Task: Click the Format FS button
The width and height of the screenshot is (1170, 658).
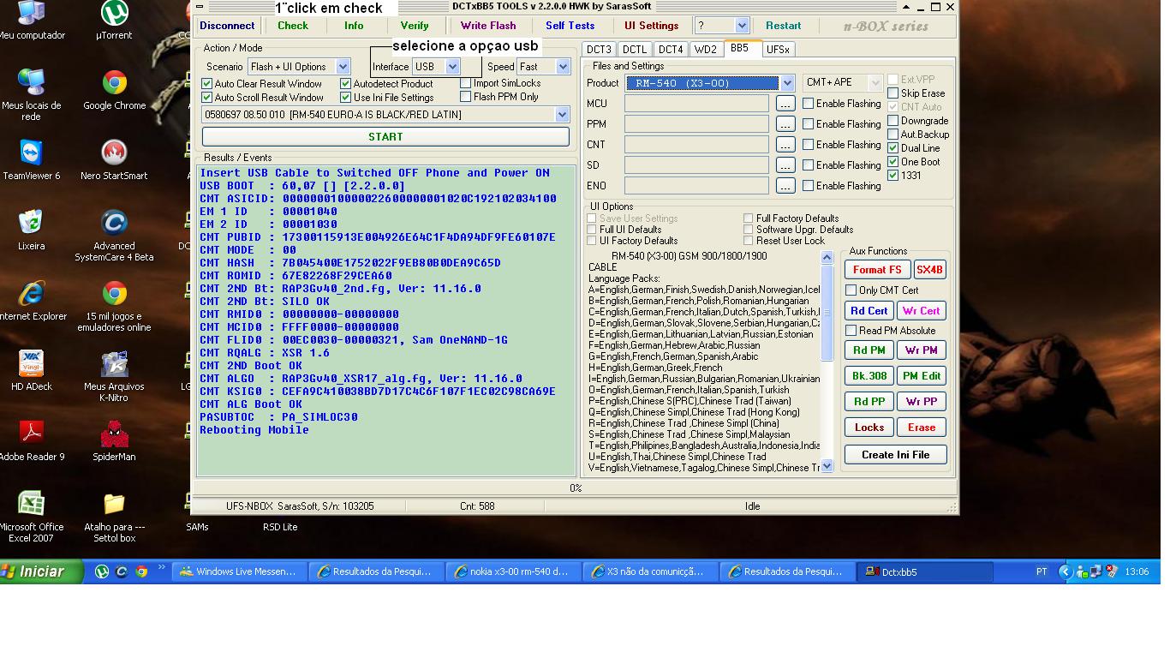Action: pos(877,270)
